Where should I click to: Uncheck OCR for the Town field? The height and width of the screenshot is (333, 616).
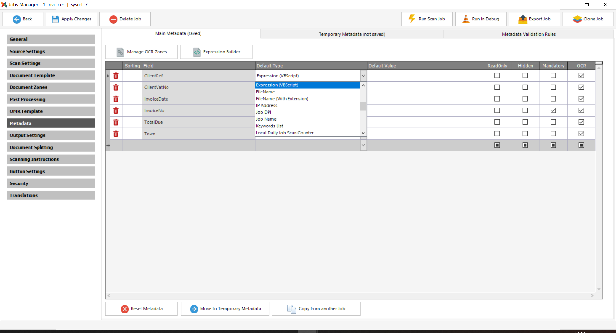pos(581,134)
